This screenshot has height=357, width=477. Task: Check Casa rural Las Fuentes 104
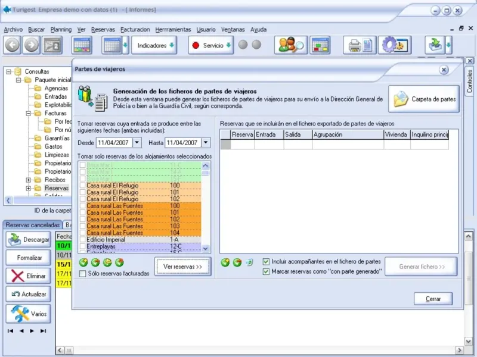pos(82,233)
